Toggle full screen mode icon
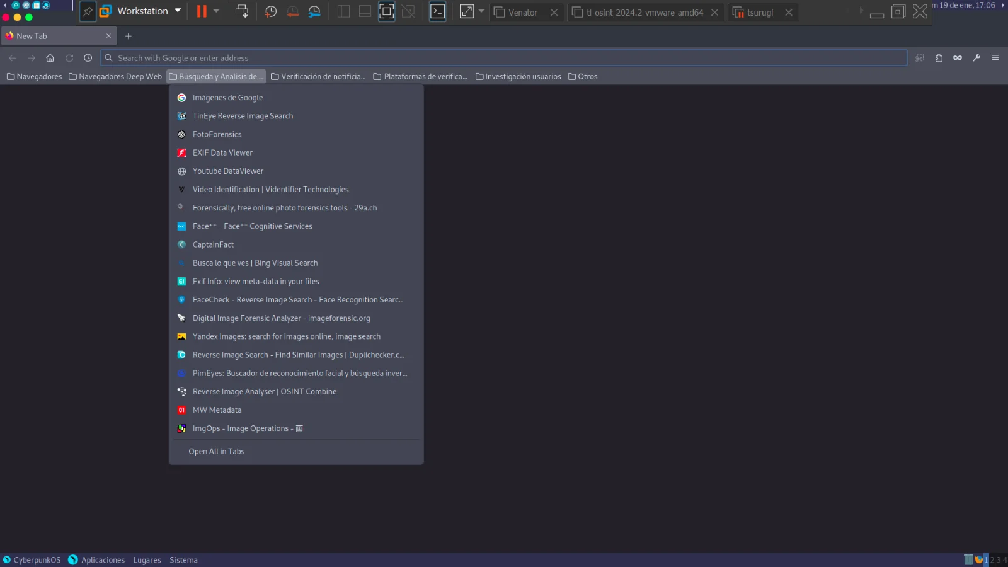The width and height of the screenshot is (1008, 567). coord(387,11)
